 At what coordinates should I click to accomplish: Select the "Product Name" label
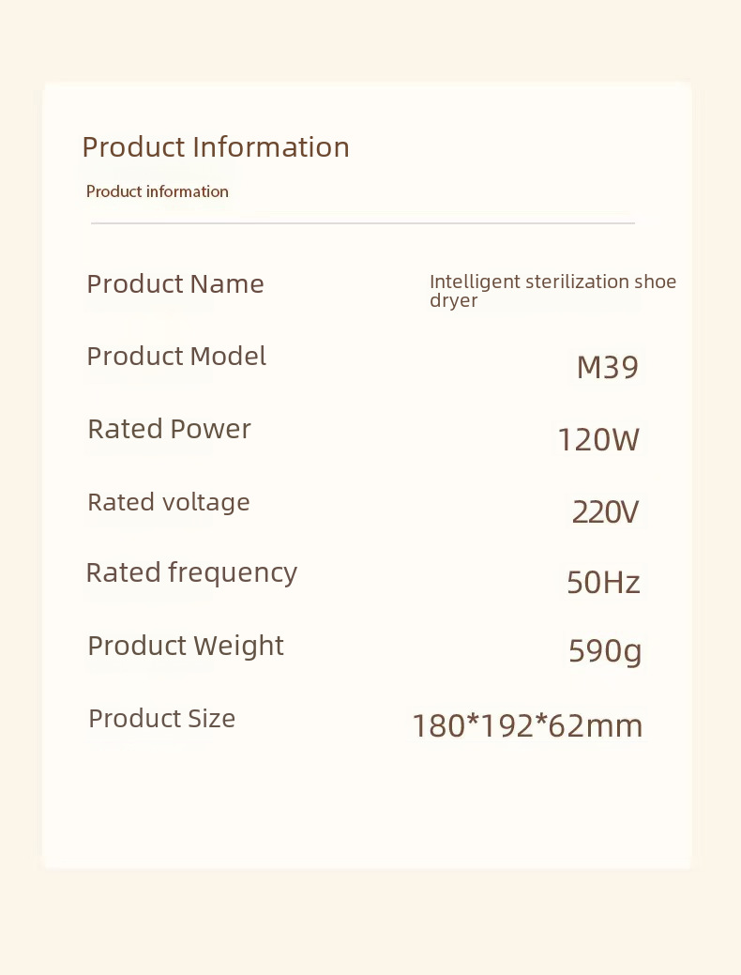pos(175,283)
